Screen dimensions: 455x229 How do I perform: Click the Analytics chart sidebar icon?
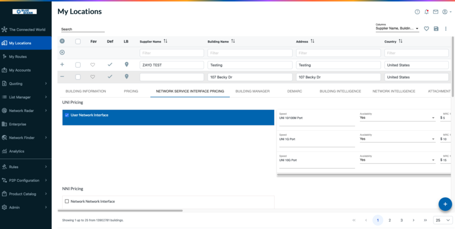(4, 151)
